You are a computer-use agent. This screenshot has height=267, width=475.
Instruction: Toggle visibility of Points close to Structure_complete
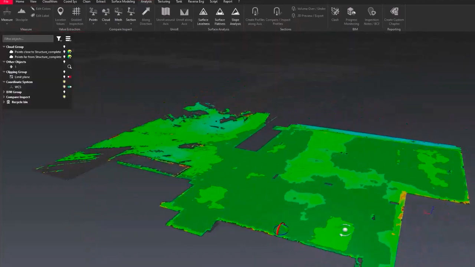pos(64,52)
